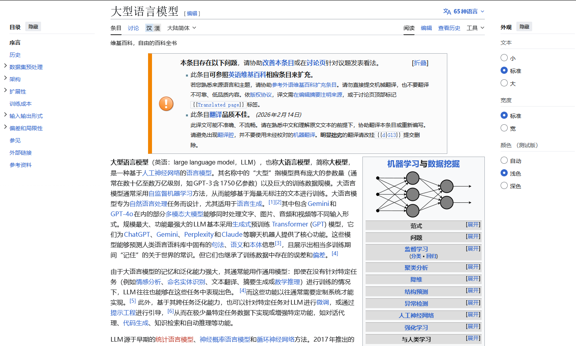Open the 自监督机器学习 link

(171, 193)
